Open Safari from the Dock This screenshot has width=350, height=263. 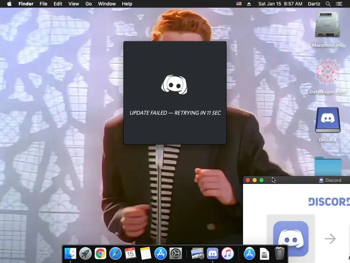click(x=116, y=253)
